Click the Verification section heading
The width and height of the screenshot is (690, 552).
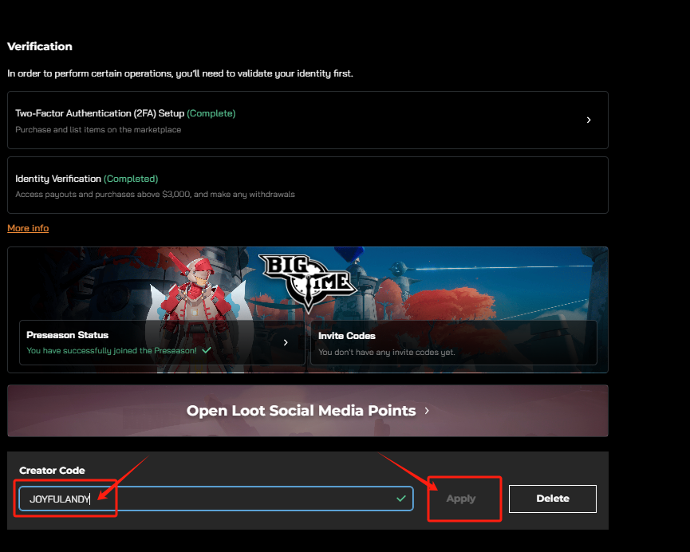click(40, 46)
